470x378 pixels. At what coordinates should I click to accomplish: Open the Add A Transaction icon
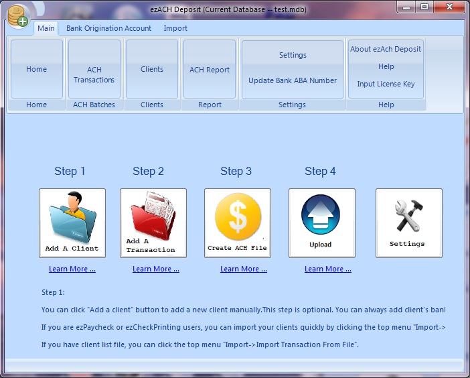point(153,223)
